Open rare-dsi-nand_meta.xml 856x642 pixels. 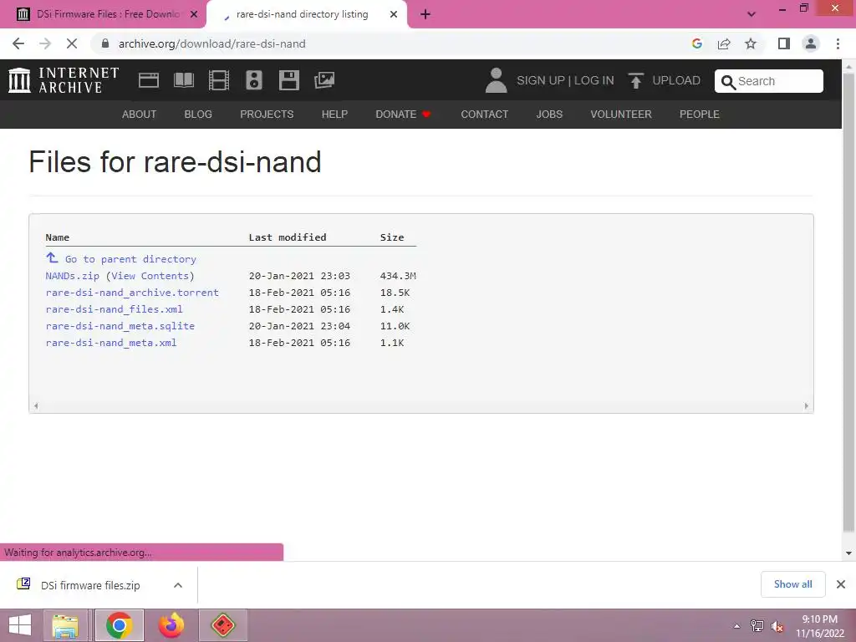pyautogui.click(x=111, y=343)
